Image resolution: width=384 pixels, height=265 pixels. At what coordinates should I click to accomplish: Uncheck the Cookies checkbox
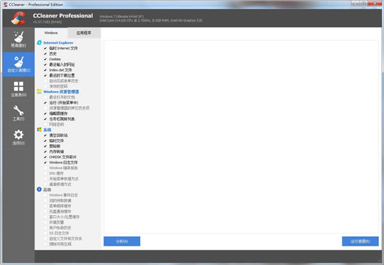(x=45, y=59)
